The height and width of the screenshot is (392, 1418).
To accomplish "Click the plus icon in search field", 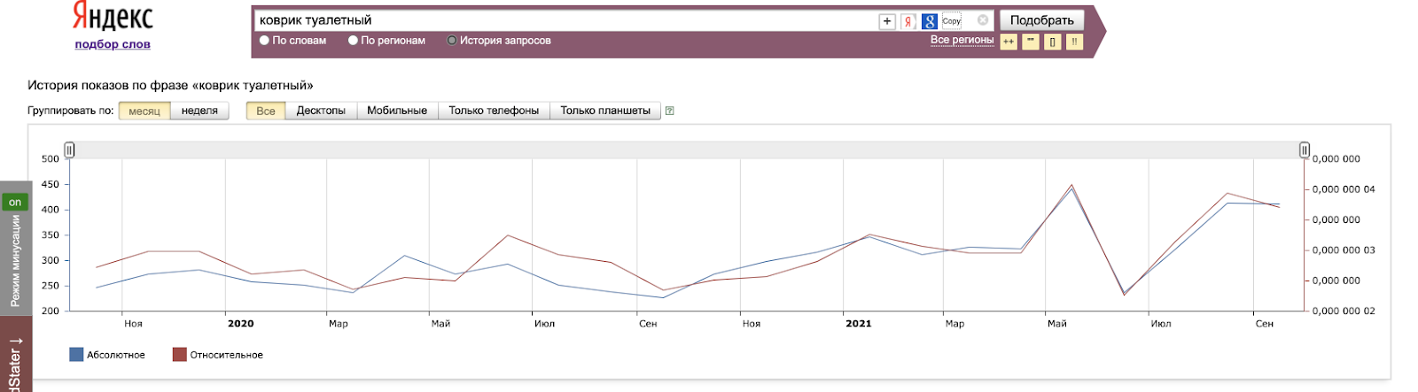I will point(886,21).
